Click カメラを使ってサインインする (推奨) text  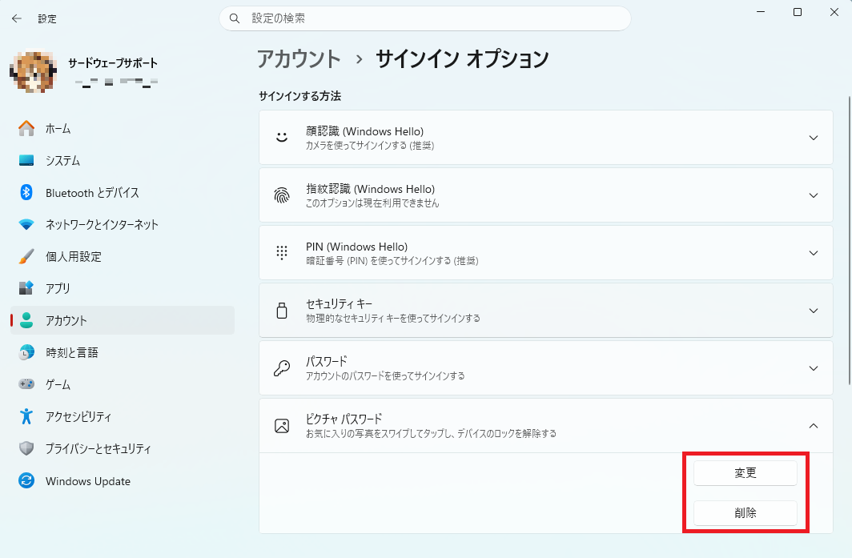click(369, 146)
